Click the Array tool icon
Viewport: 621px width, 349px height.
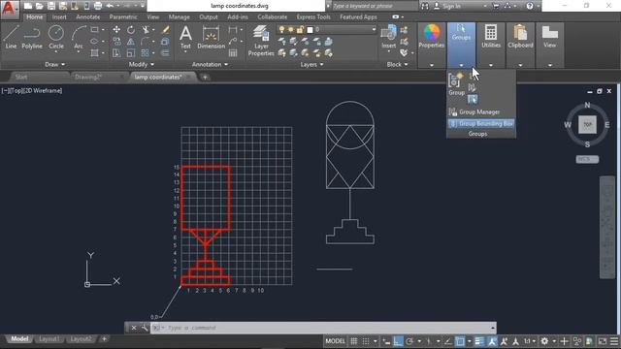coord(146,53)
